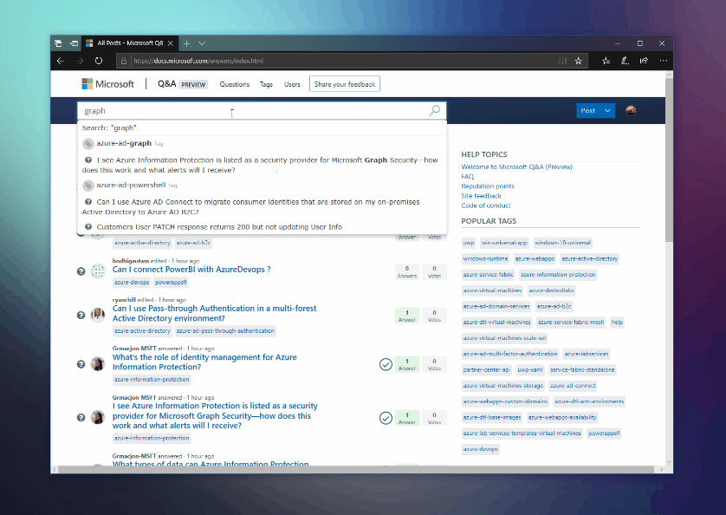Image resolution: width=726 pixels, height=515 pixels.
Task: Click the windows-runtime popular tag
Action: pos(485,258)
